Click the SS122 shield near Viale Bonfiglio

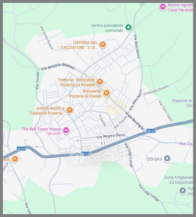(x=151, y=131)
